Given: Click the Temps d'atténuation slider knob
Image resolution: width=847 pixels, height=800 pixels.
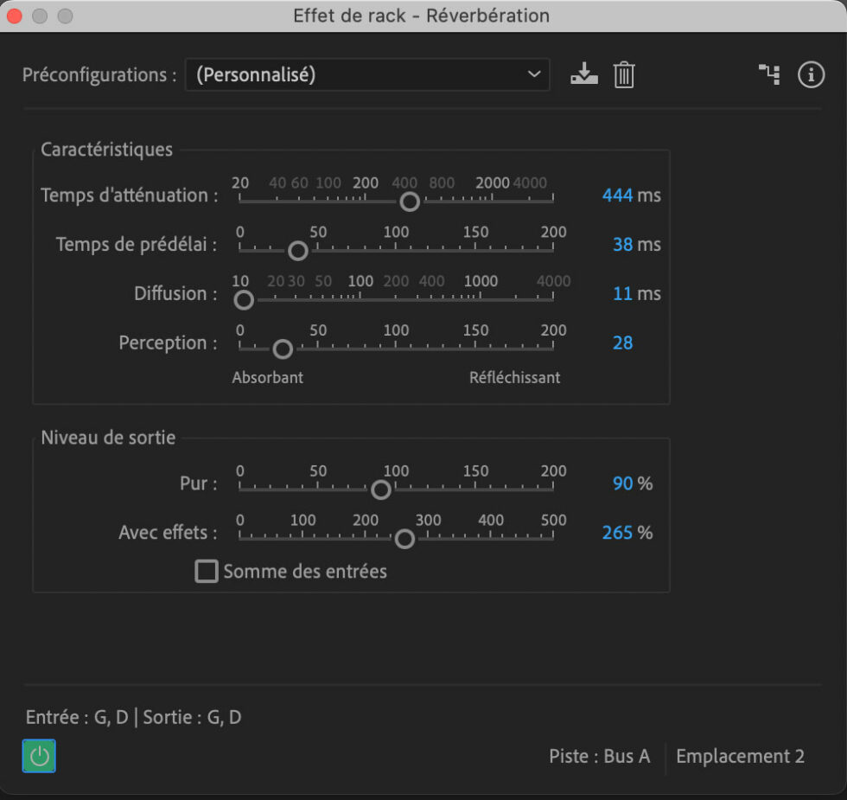Looking at the screenshot, I should tap(410, 202).
